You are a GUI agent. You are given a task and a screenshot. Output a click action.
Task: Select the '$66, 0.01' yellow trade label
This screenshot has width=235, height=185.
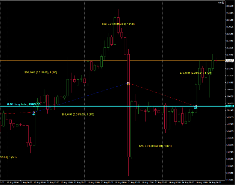pos(78,114)
